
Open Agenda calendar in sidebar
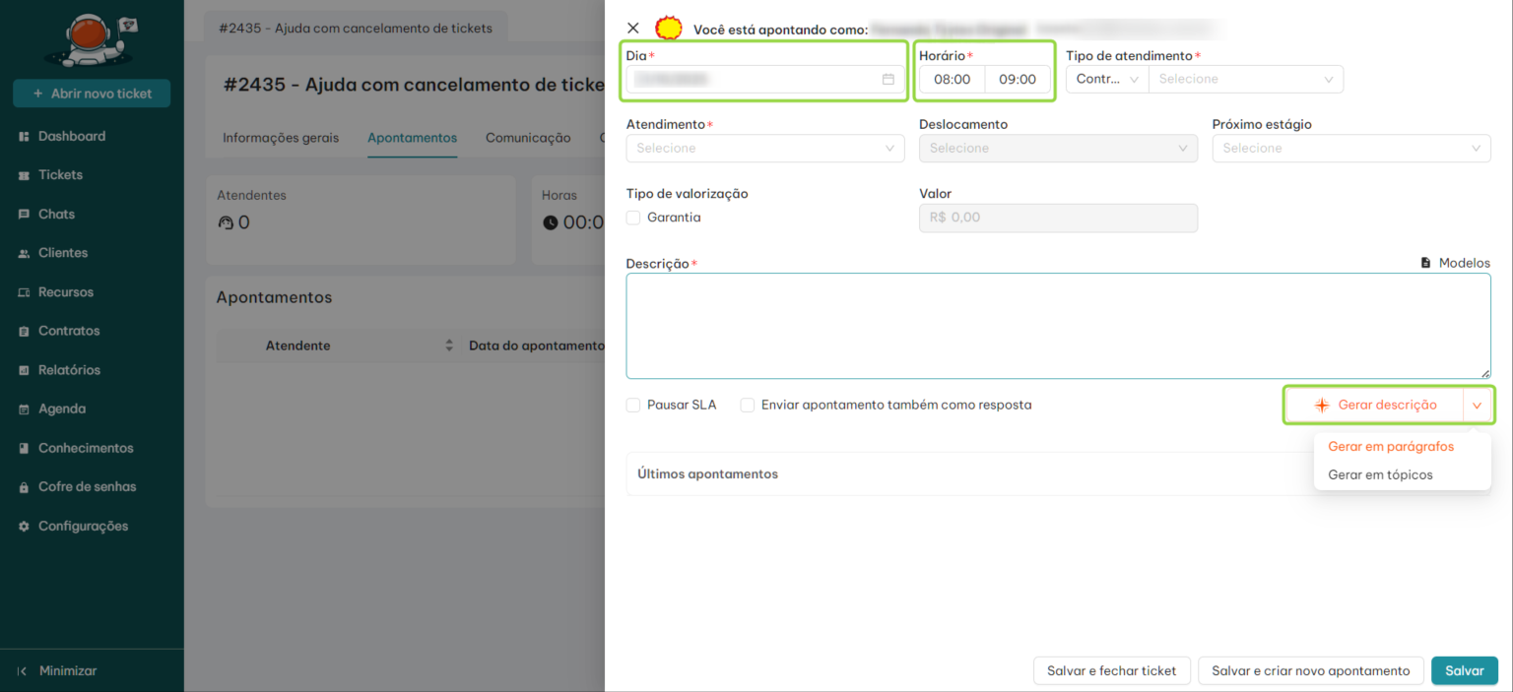(x=25, y=409)
